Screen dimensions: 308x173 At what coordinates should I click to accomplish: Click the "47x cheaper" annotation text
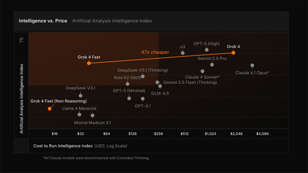coord(154,52)
